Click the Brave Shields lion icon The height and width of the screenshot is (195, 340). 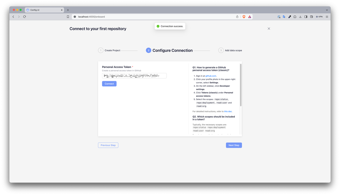pos(244,17)
